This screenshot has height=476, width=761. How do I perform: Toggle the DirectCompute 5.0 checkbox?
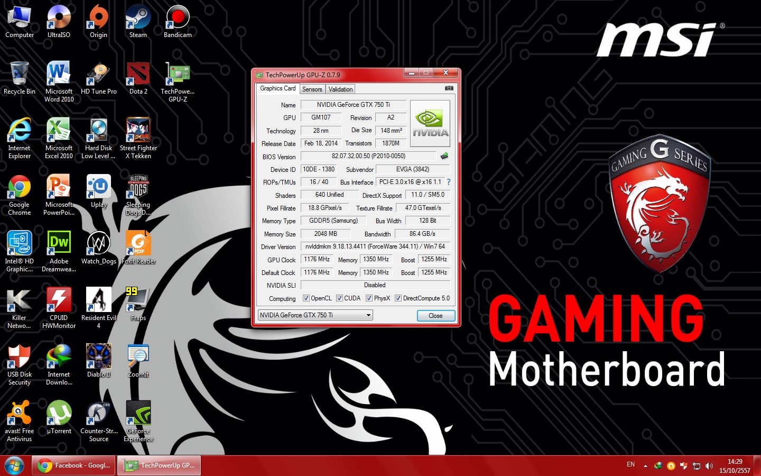pyautogui.click(x=398, y=298)
